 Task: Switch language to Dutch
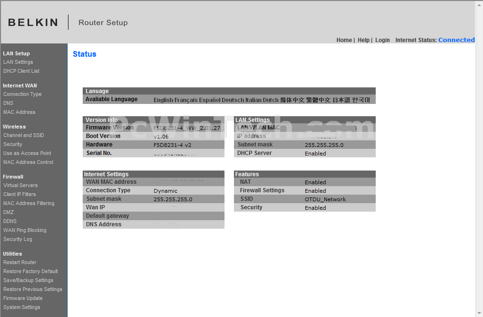(270, 100)
